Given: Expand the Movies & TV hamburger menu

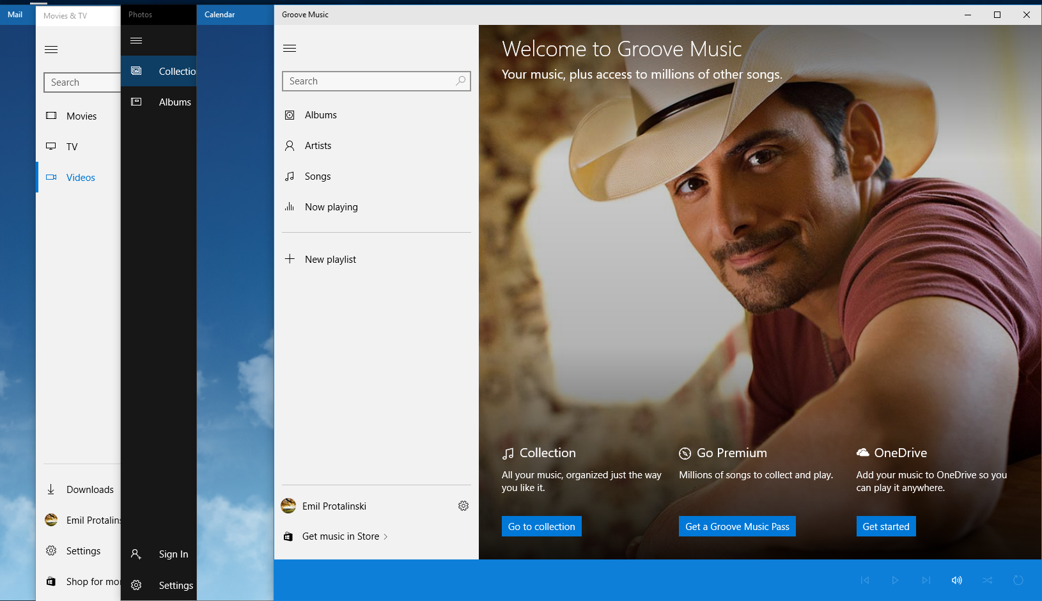Looking at the screenshot, I should [51, 49].
